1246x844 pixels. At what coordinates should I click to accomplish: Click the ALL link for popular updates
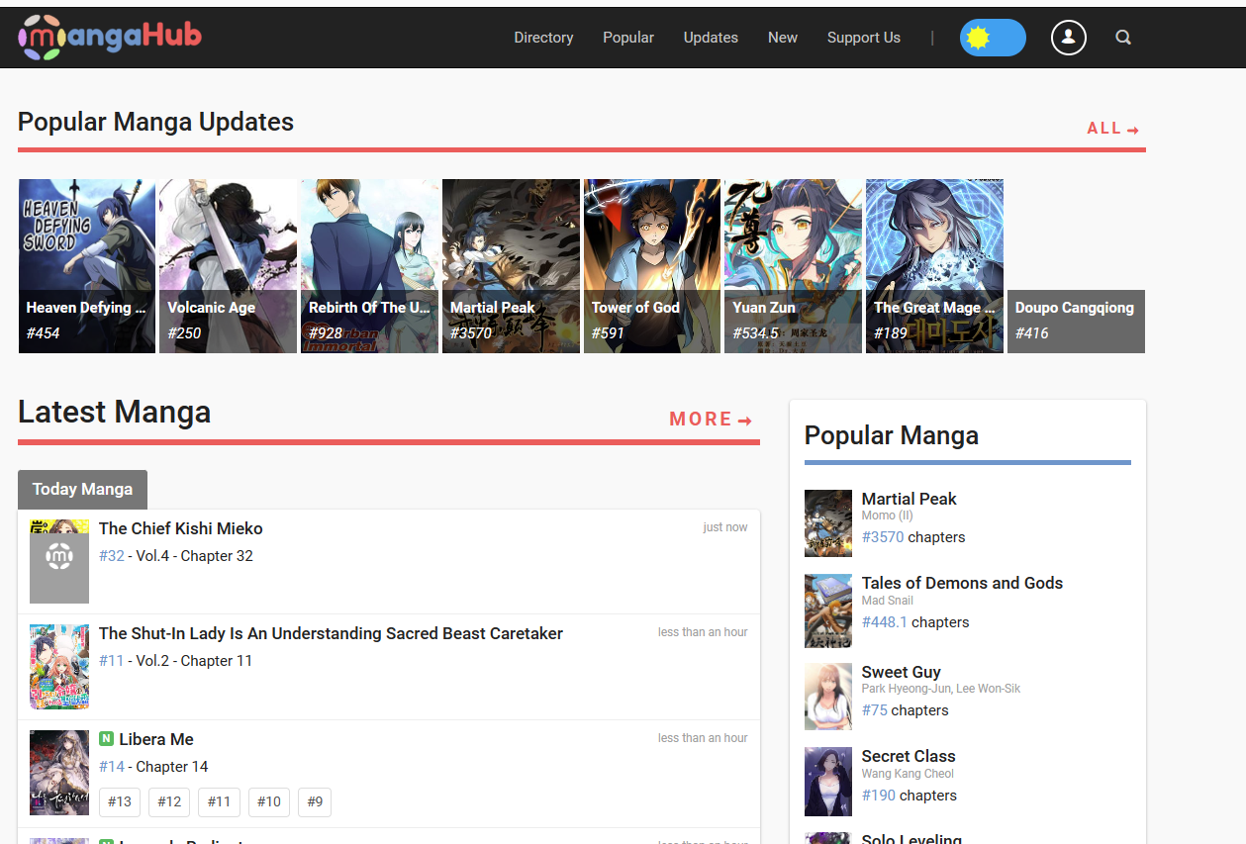coord(1113,129)
